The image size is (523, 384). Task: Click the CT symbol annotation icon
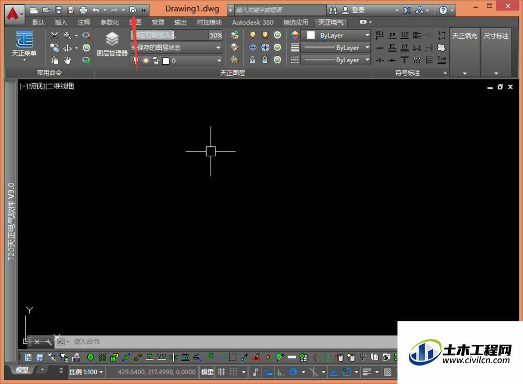(405, 48)
